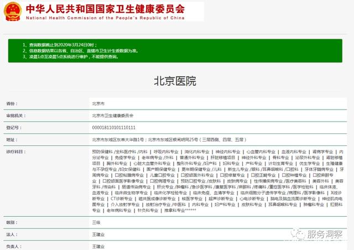Click the 北京市 province value
This screenshot has width=354, height=250.
98,103
